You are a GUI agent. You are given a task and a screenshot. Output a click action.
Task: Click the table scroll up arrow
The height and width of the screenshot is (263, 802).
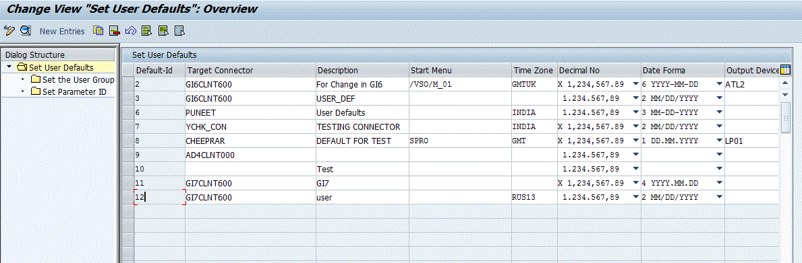(x=786, y=83)
